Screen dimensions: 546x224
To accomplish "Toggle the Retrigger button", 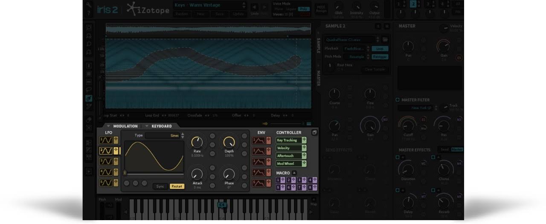I will [x=380, y=56].
